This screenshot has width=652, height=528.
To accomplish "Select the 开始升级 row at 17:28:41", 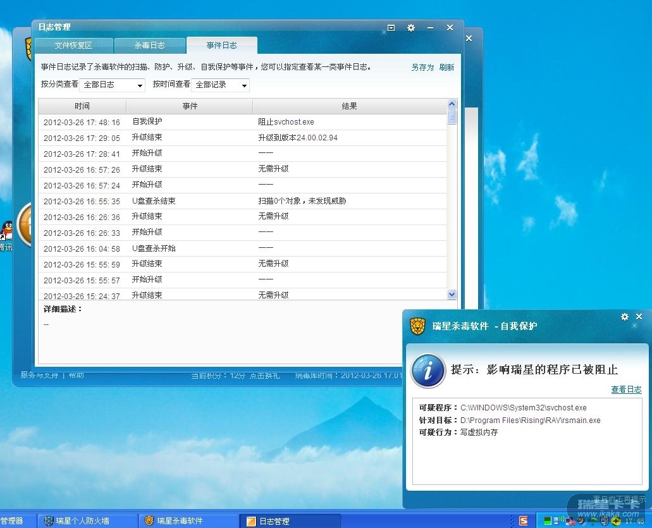I will (x=242, y=154).
